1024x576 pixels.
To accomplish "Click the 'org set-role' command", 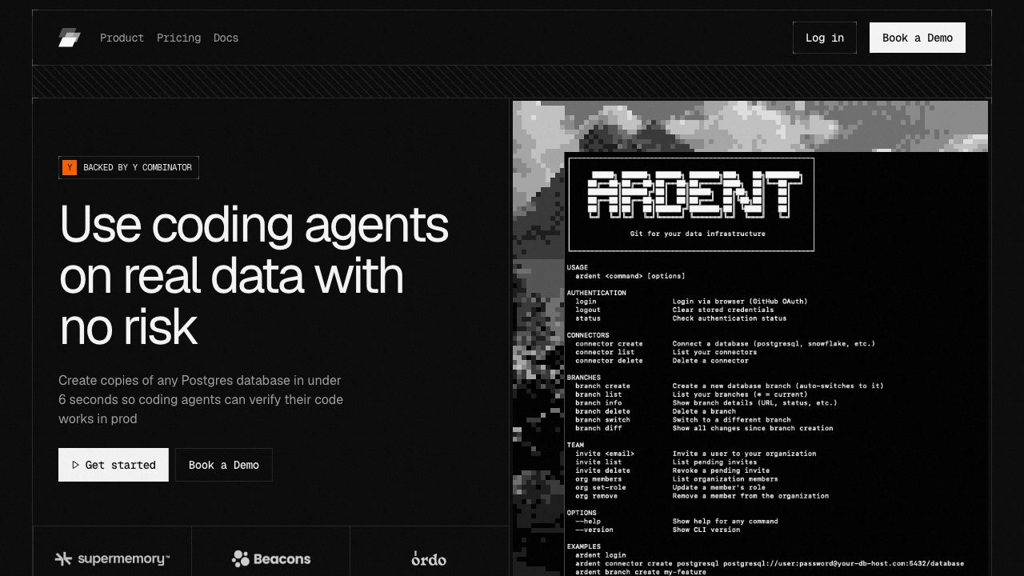I will coord(601,487).
